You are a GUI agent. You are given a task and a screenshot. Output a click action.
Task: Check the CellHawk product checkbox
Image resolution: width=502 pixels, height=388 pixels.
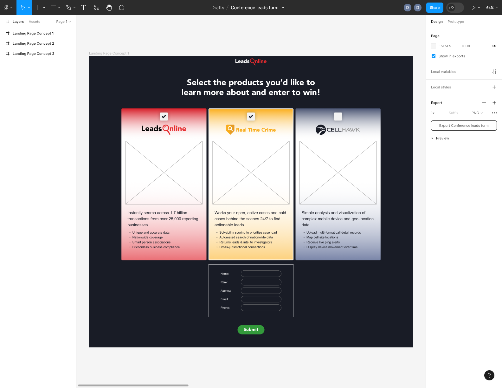click(338, 116)
